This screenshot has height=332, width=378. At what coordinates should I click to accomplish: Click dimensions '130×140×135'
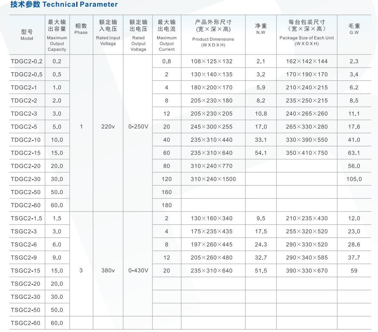212,74
